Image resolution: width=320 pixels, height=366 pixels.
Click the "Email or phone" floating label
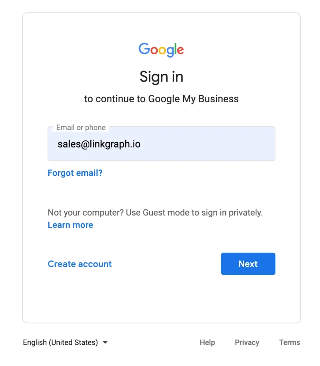[81, 128]
